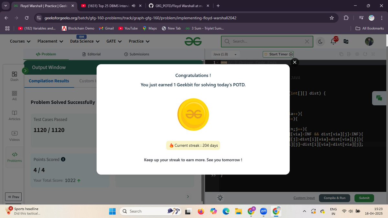
Task: Switch to the Problem tab
Action: coord(46,54)
